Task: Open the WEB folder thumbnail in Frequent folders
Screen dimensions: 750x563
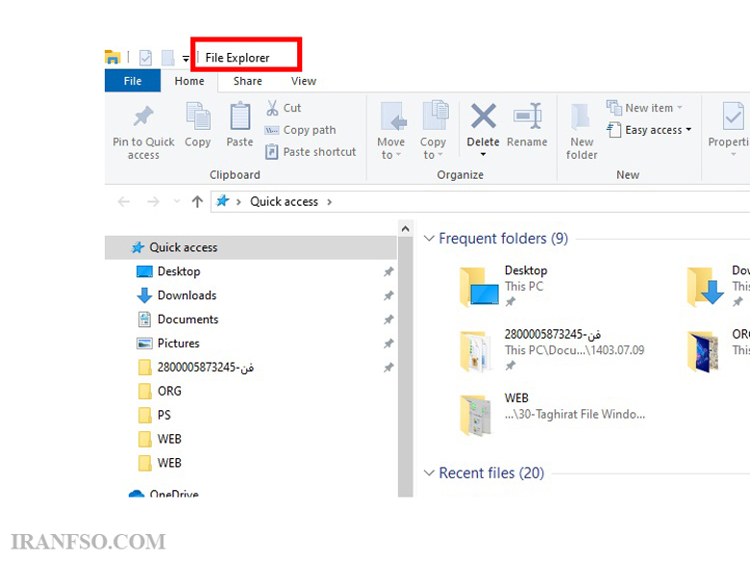Action: click(x=475, y=415)
